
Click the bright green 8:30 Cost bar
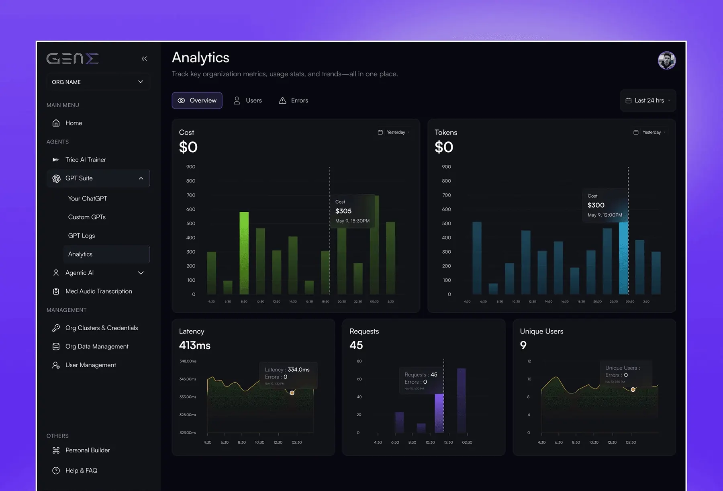pyautogui.click(x=244, y=253)
